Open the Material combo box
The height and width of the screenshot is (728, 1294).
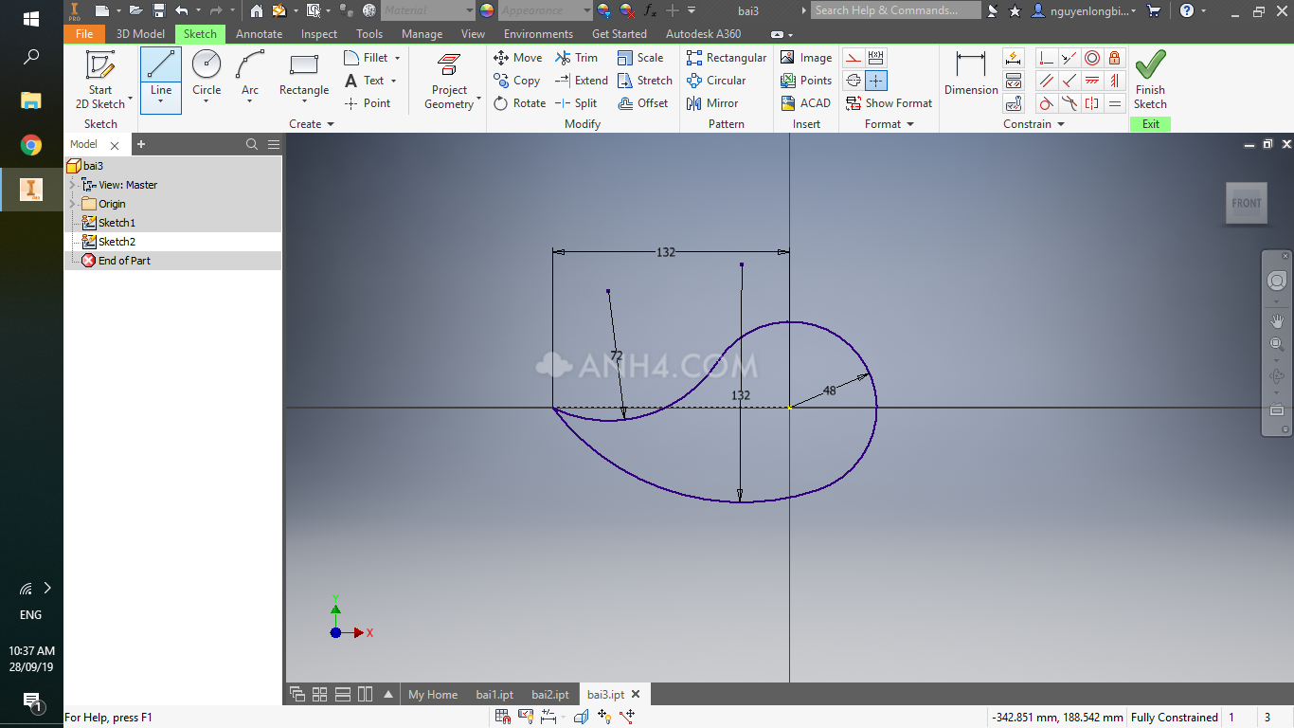(x=428, y=10)
